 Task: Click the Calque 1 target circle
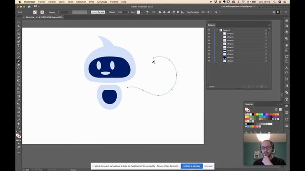tap(266, 30)
